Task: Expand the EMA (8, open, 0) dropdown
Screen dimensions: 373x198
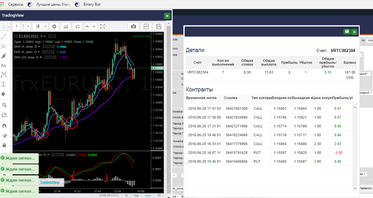Action: (38, 52)
